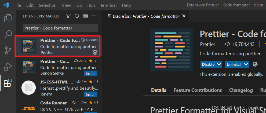266x113 pixels.
Task: Open the Terminal menu
Action: coord(108,5)
